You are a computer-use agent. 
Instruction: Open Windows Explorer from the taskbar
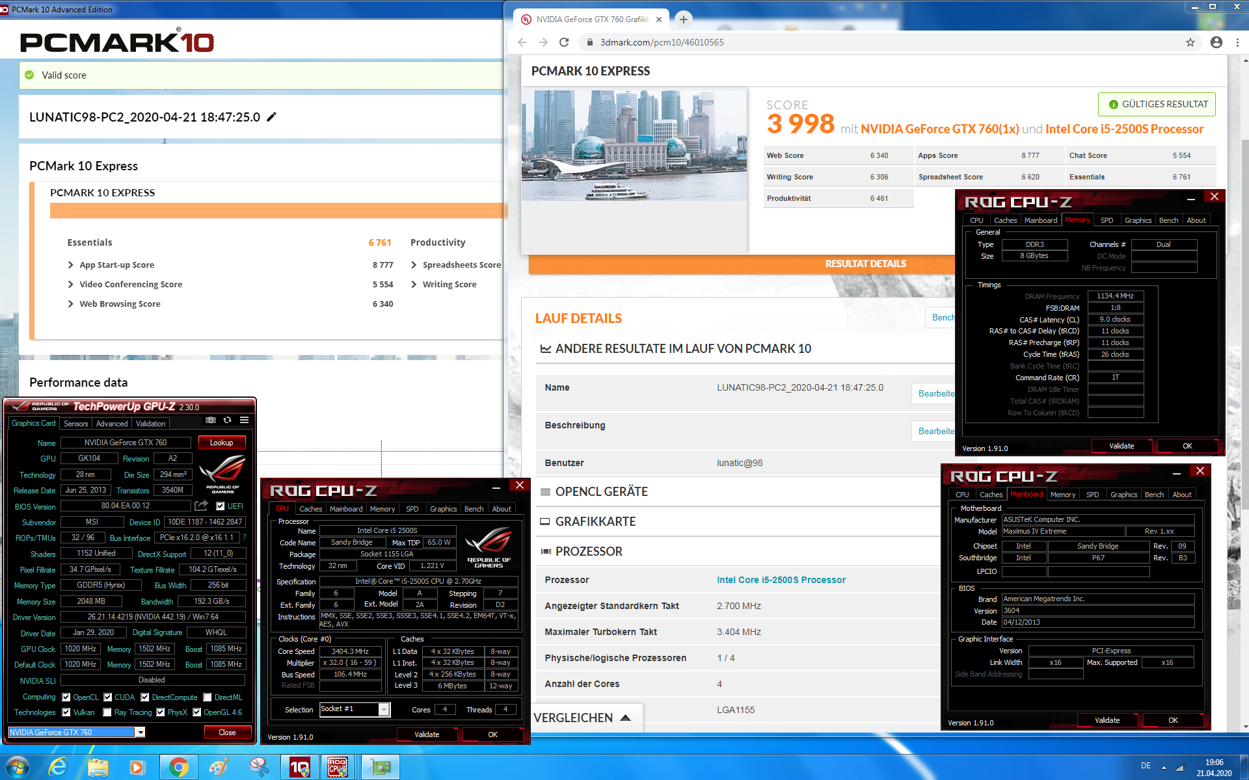[x=98, y=768]
